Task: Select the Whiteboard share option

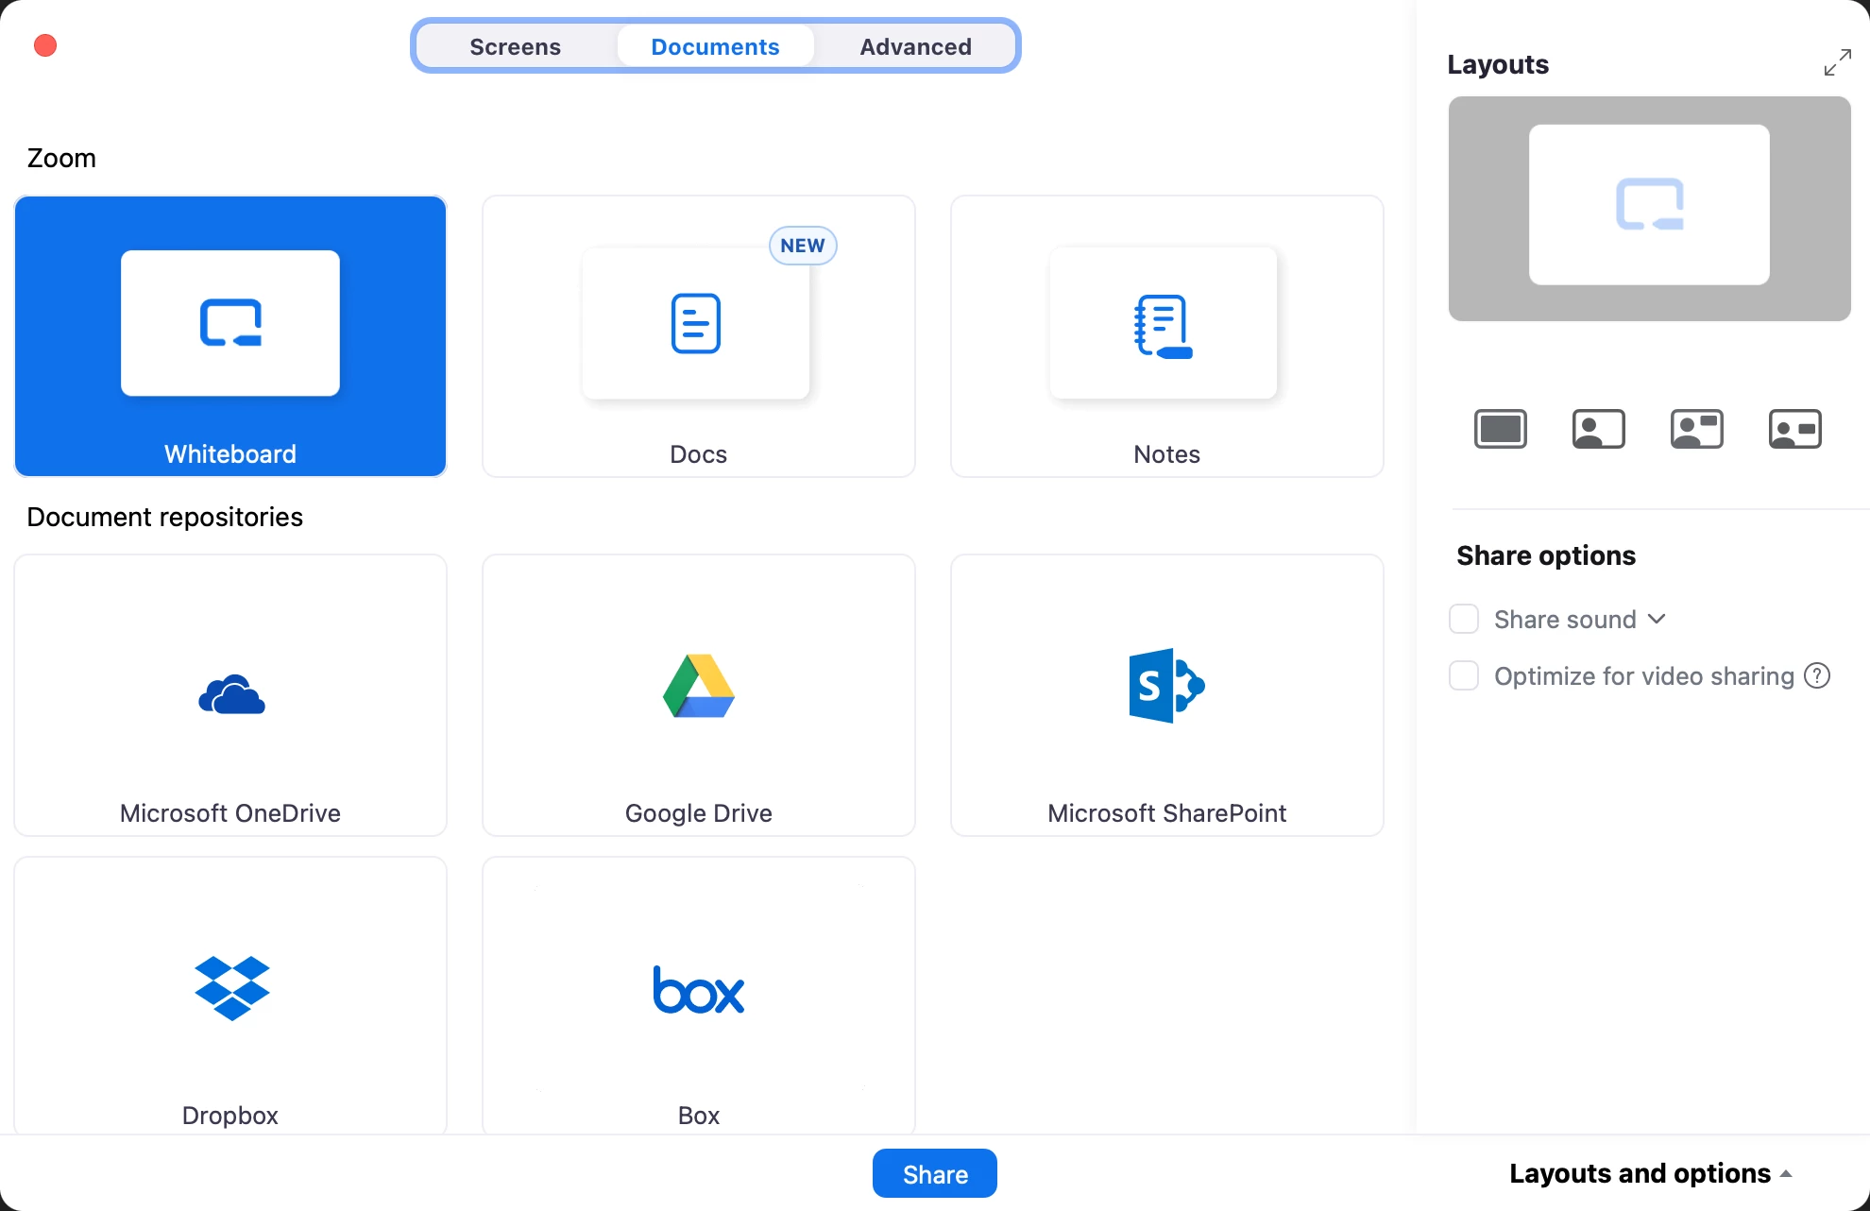Action: click(230, 336)
